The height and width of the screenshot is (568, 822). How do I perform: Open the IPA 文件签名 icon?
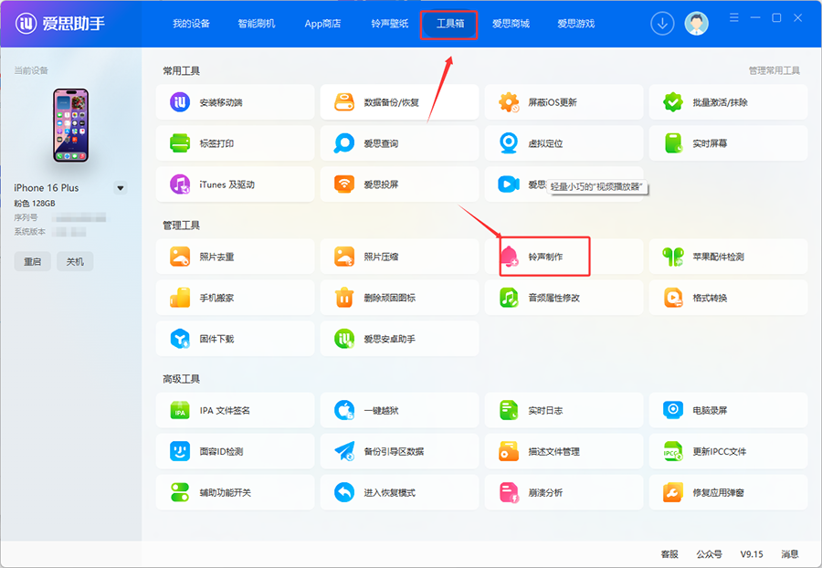(180, 410)
